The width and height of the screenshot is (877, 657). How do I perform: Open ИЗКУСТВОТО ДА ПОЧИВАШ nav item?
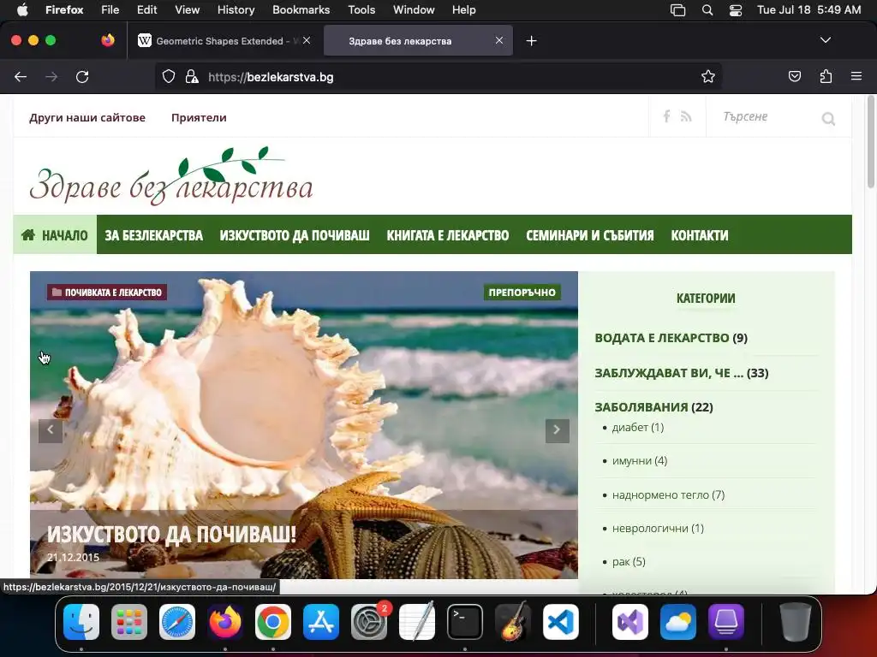coord(295,235)
